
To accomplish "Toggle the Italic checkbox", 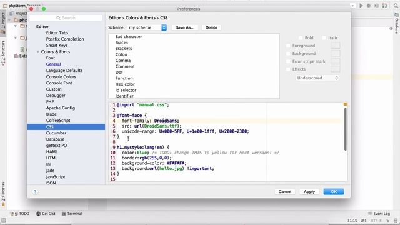I will [x=324, y=37].
